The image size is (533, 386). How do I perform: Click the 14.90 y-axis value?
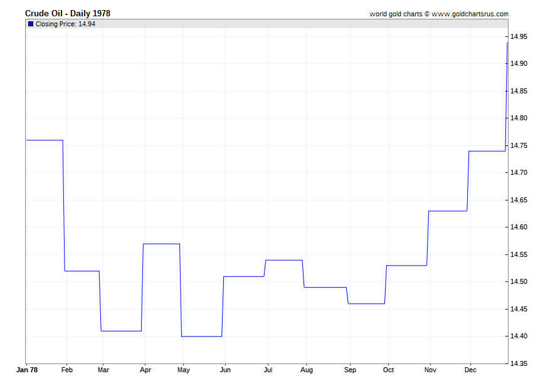coord(519,63)
